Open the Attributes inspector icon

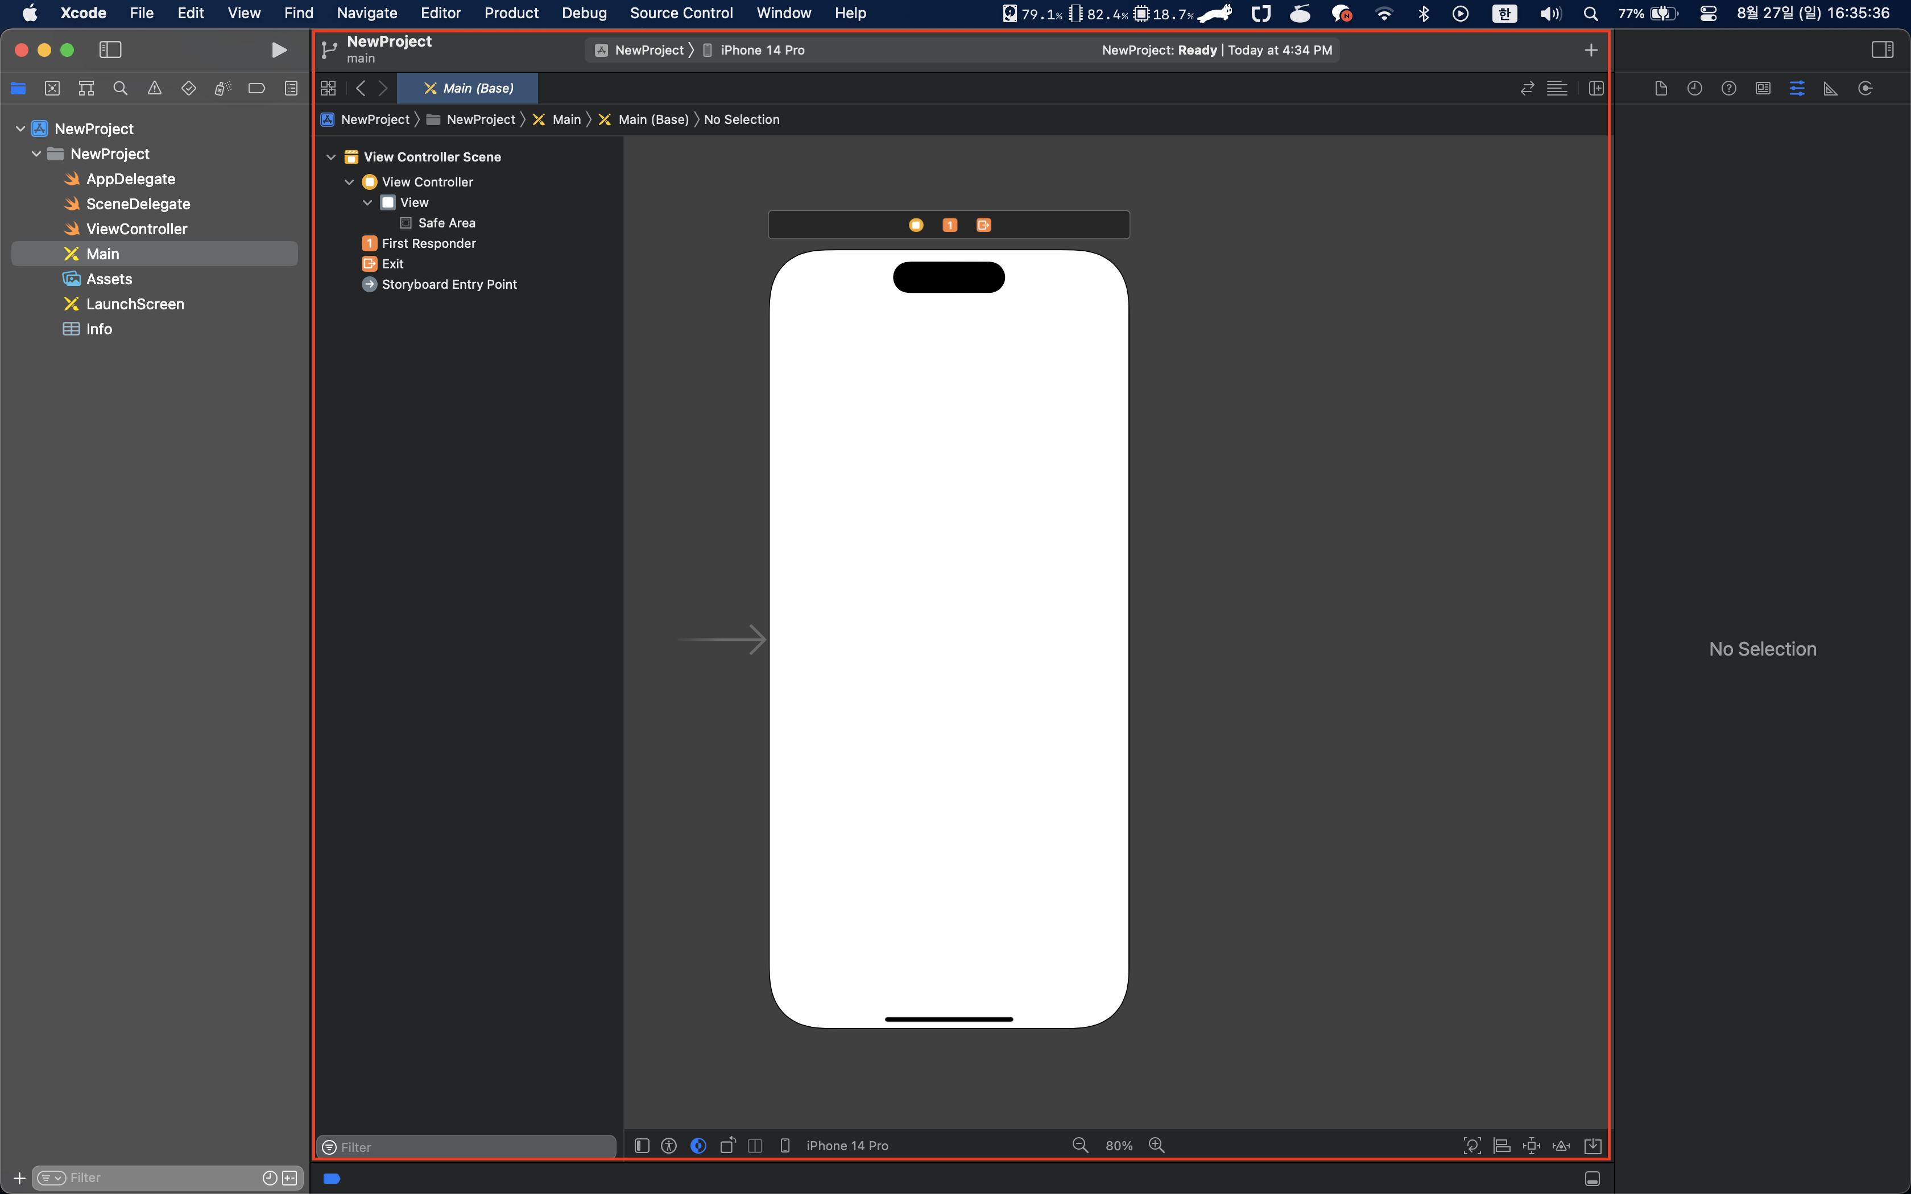(1797, 89)
